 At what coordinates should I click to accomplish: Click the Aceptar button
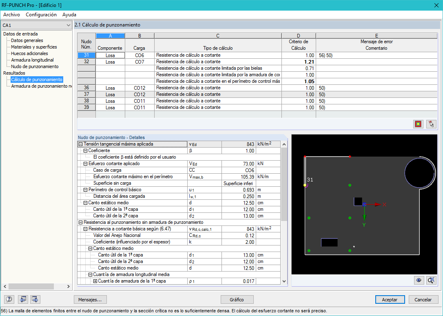pos(390,300)
